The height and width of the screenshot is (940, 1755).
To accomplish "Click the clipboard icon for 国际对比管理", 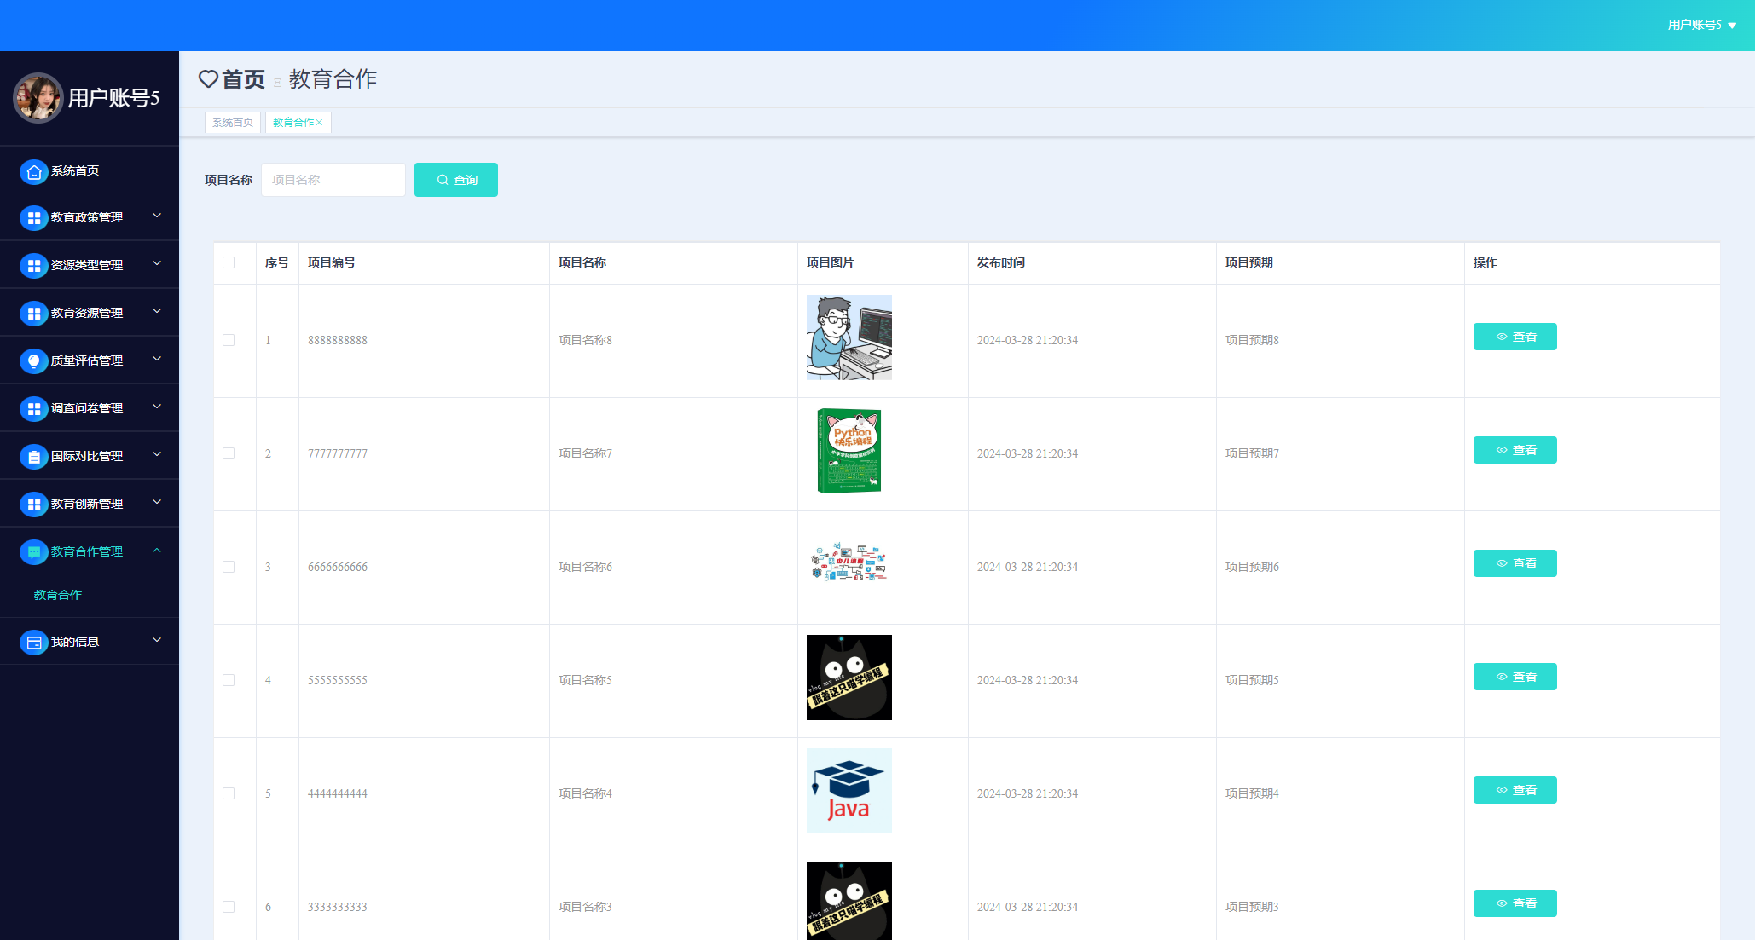I will point(33,457).
